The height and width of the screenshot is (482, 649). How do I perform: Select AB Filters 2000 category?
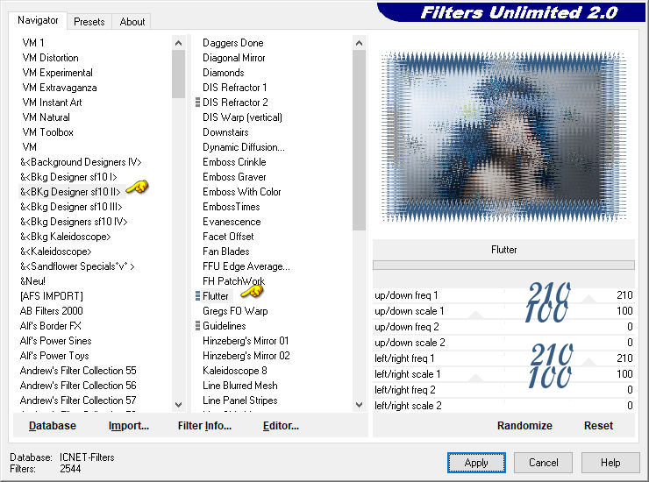click(x=52, y=311)
